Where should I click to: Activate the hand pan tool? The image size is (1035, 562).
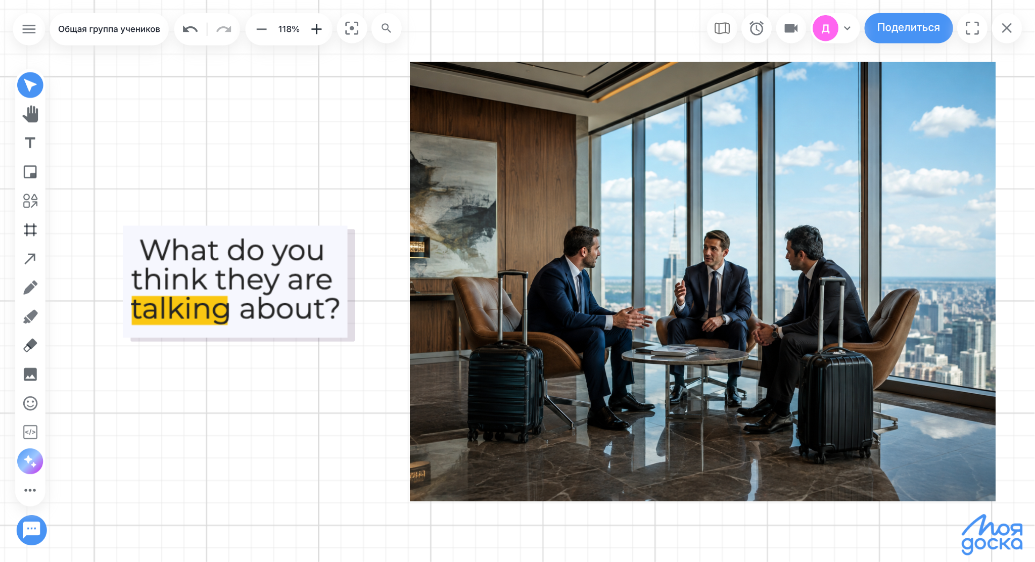pyautogui.click(x=30, y=114)
